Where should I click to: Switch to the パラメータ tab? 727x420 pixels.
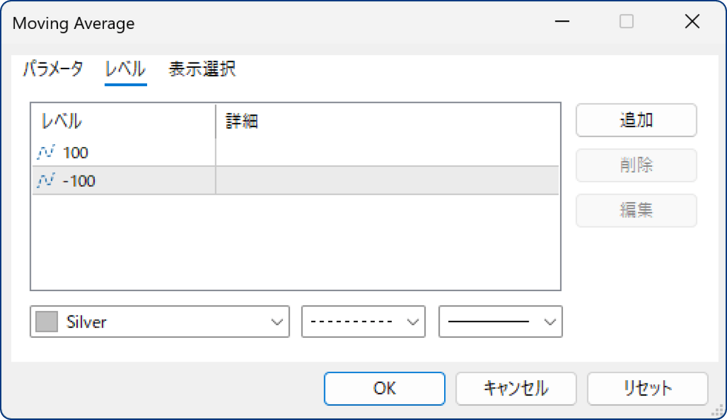coord(53,69)
